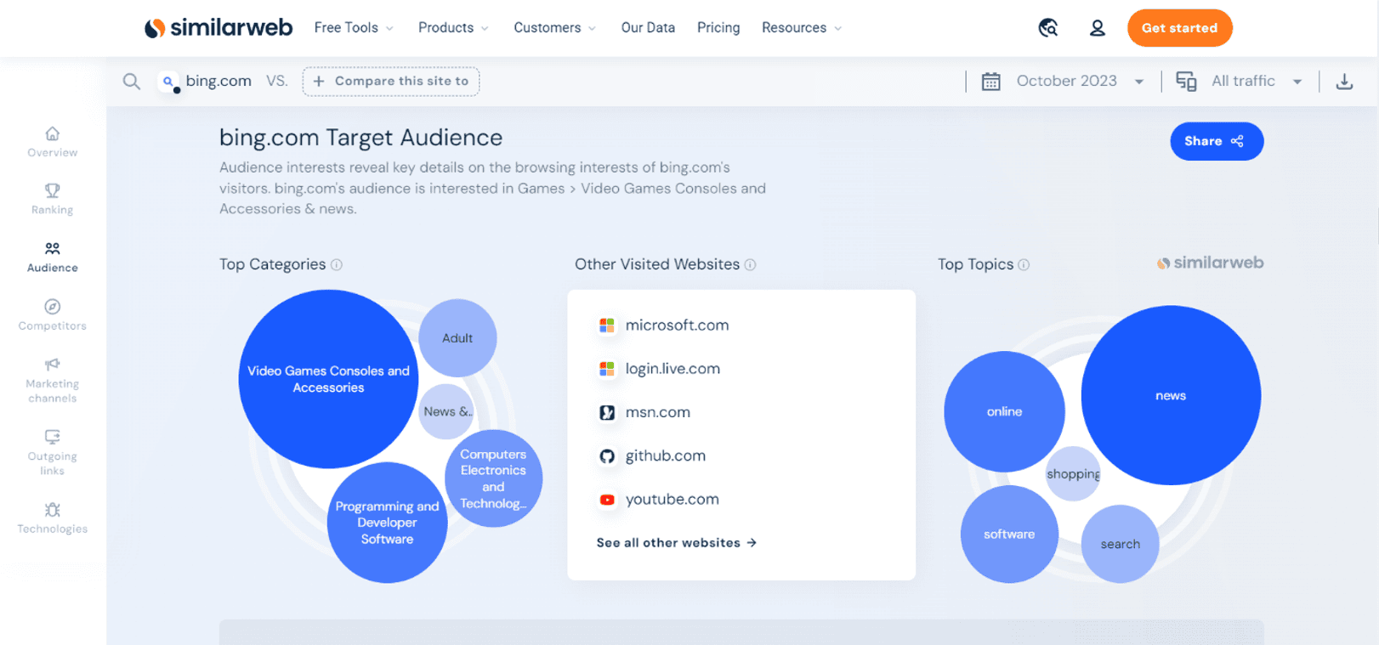
Task: Show info for Other Visited Websites
Action: tap(750, 265)
